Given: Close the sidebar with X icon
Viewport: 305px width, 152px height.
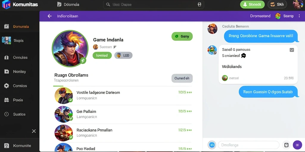Looking at the screenshot, I should pos(34,131).
